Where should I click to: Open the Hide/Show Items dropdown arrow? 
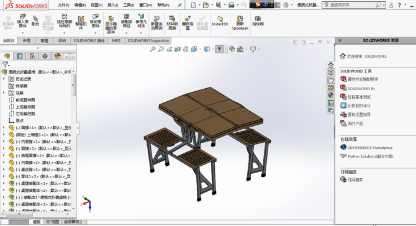[x=225, y=49]
